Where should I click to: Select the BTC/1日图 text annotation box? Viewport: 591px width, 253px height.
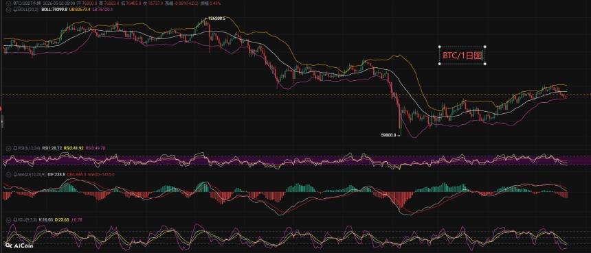[x=462, y=56]
